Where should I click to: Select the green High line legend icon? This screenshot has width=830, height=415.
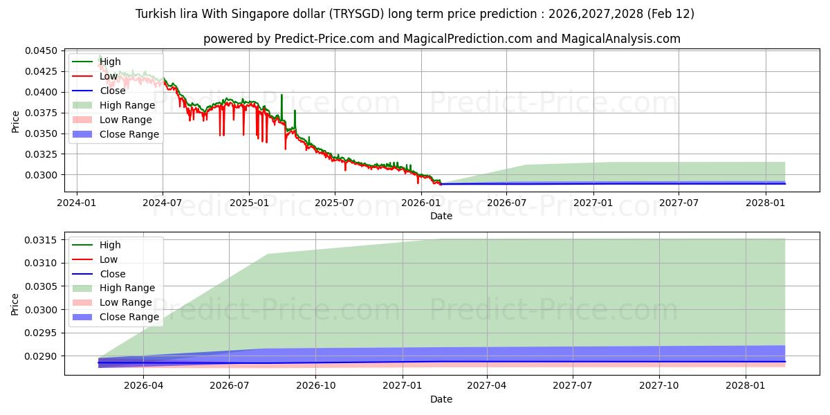pyautogui.click(x=81, y=61)
